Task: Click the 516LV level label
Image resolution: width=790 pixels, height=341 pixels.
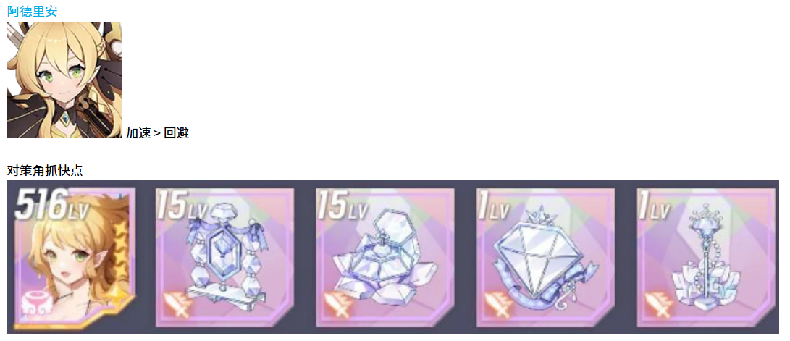Action: click(52, 204)
